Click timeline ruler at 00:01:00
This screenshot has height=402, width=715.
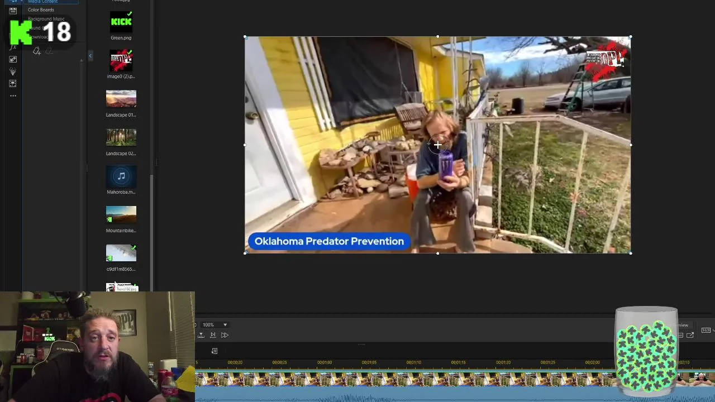pyautogui.click(x=325, y=362)
